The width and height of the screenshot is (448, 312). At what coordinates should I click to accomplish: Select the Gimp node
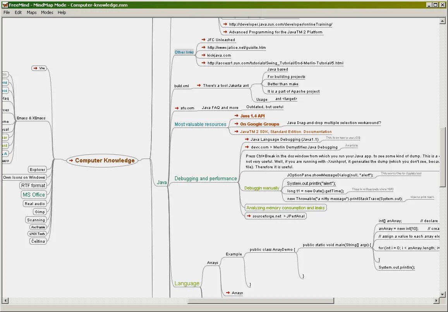tap(40, 212)
